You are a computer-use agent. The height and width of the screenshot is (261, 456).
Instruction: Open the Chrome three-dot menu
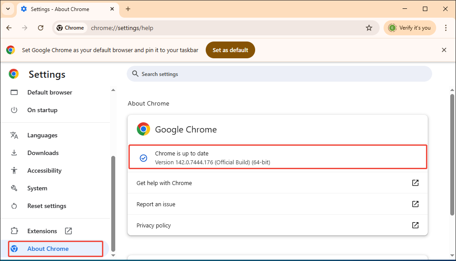click(447, 27)
